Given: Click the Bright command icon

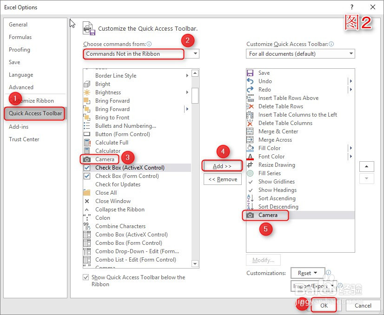Looking at the screenshot, I should (x=87, y=84).
